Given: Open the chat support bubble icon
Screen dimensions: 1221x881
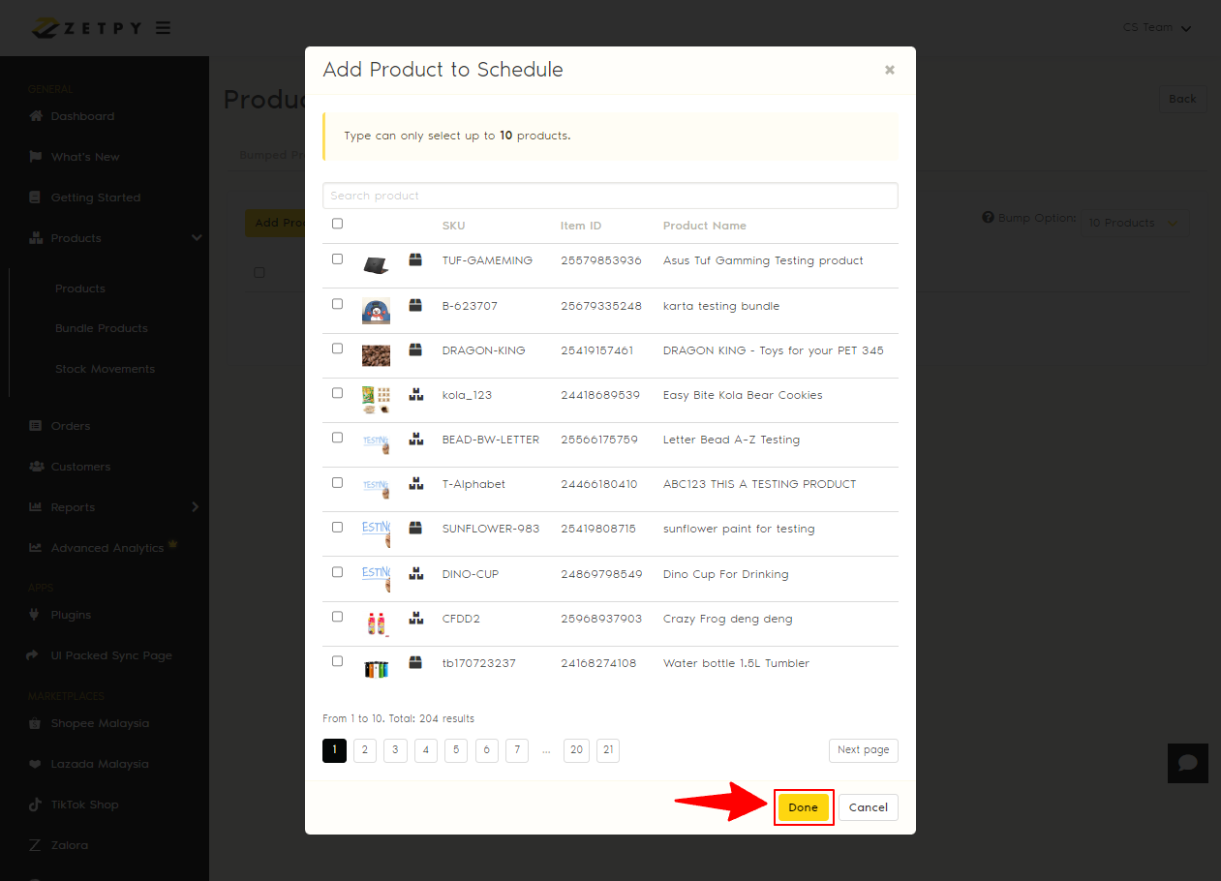Looking at the screenshot, I should (x=1187, y=763).
